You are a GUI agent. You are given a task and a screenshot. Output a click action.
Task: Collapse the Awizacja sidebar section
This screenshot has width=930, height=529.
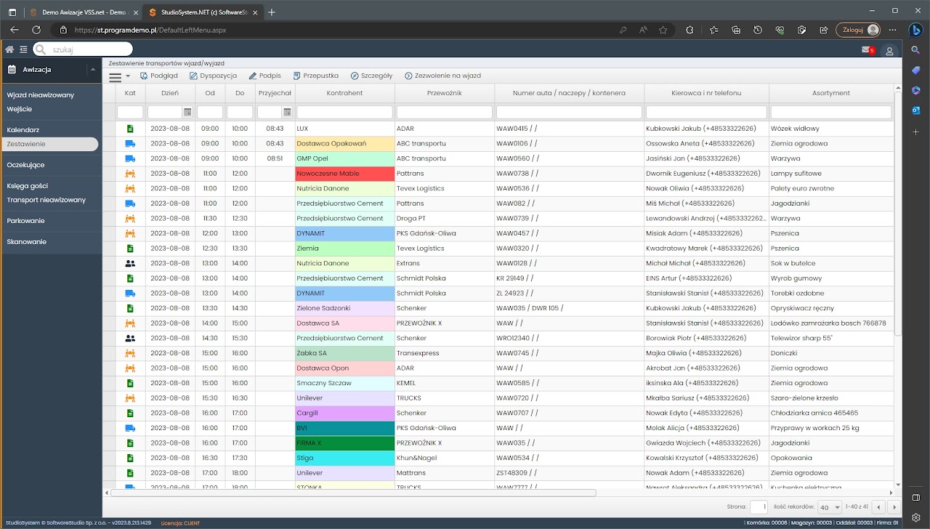[x=92, y=70]
